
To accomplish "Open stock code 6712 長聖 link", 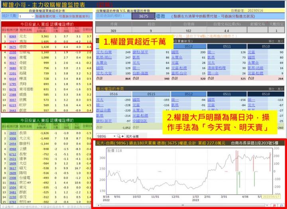I will (x=13, y=154).
